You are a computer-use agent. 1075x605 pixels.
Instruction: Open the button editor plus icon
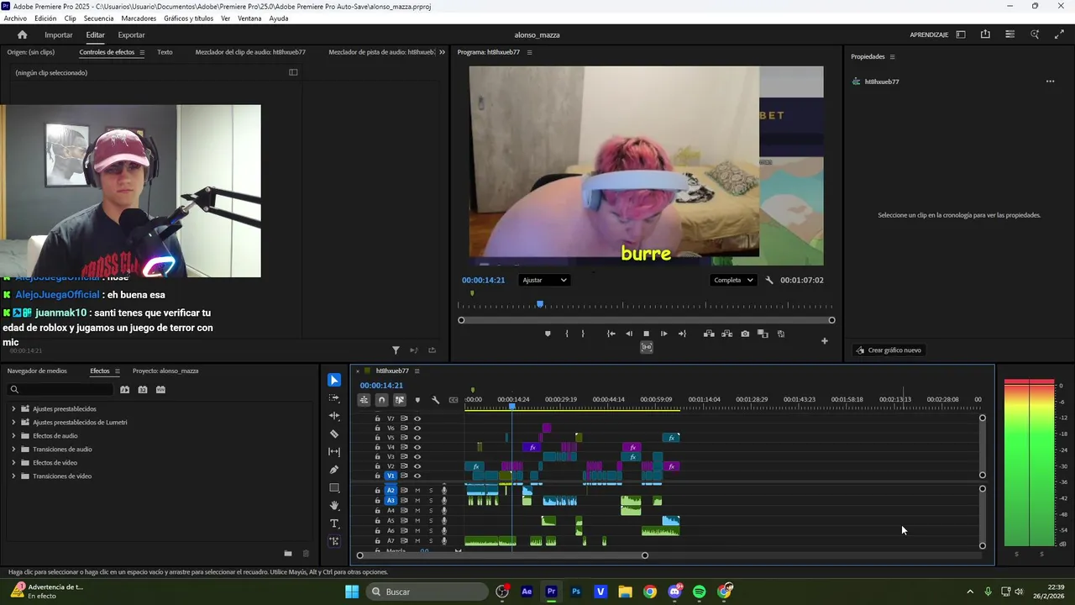824,341
